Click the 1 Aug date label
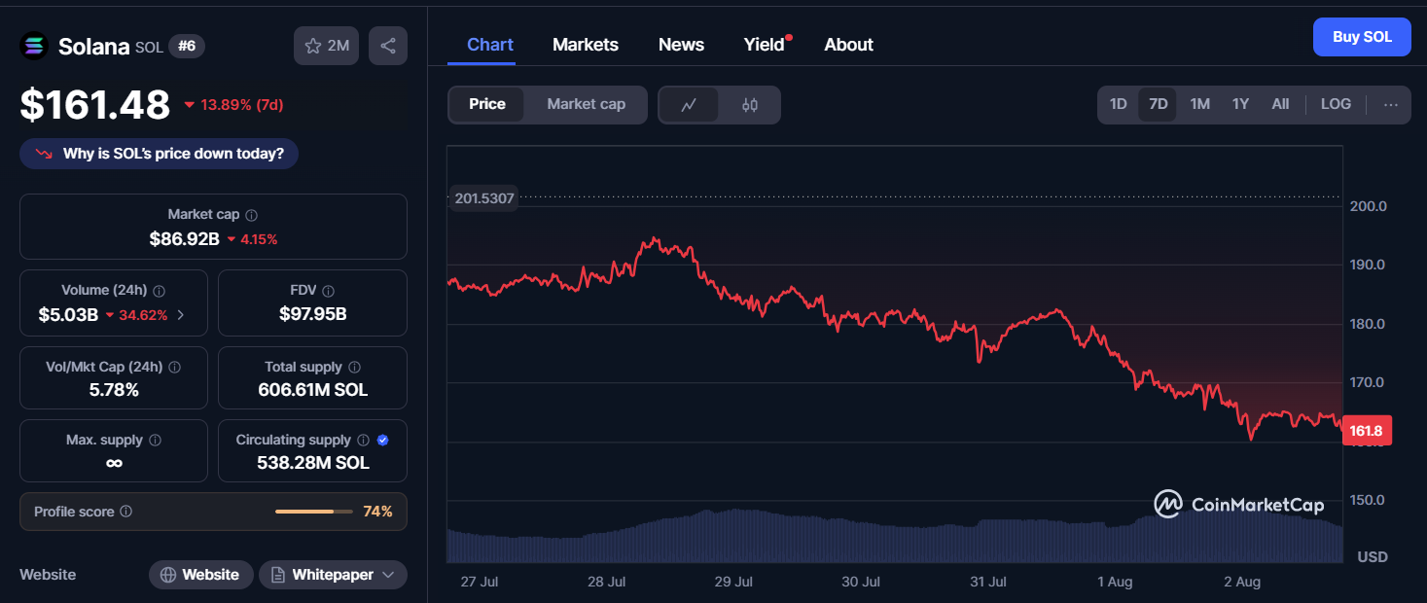The width and height of the screenshot is (1427, 603). 1115,582
